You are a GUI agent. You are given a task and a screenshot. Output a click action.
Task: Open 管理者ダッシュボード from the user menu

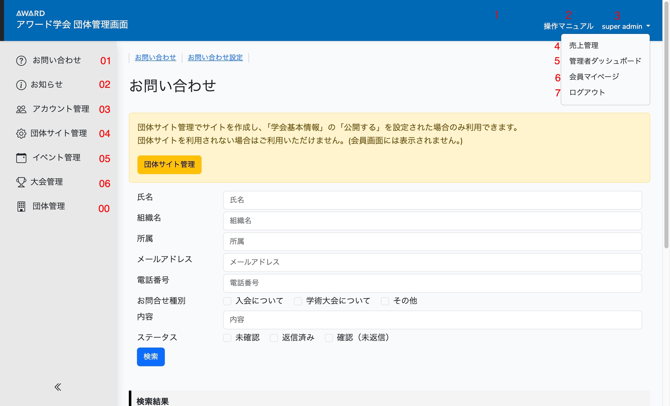tap(605, 61)
